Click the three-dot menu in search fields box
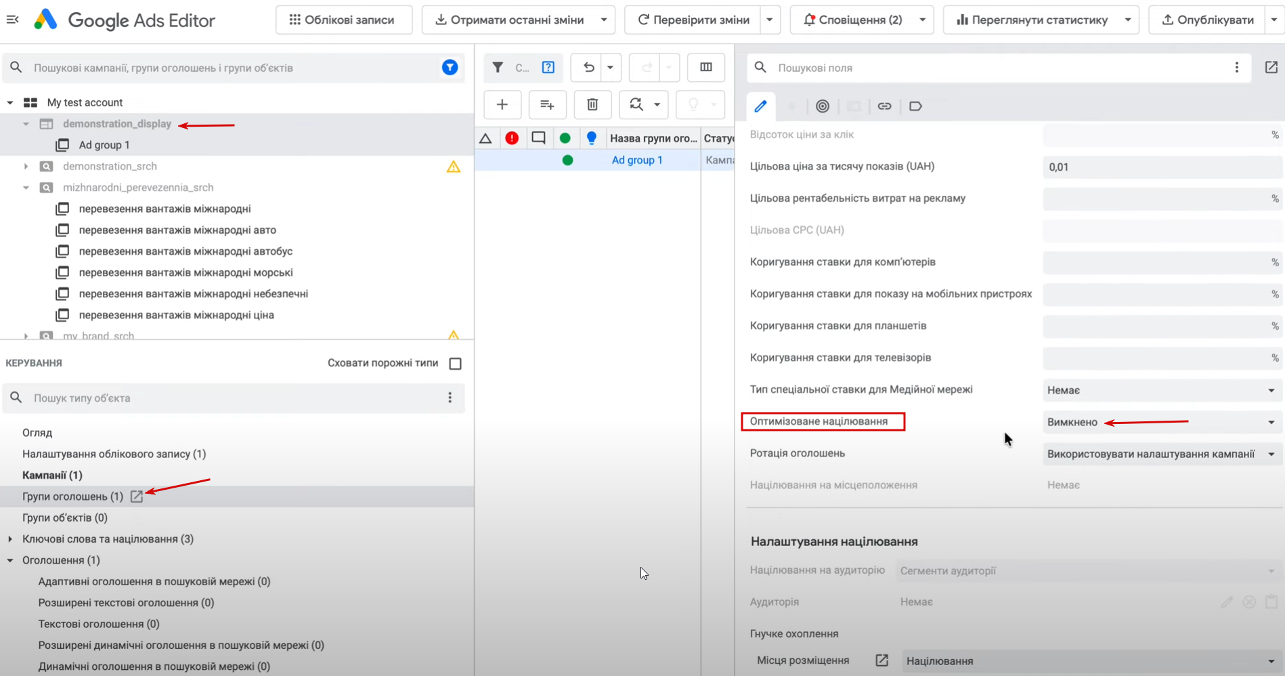The height and width of the screenshot is (676, 1285). pos(1237,67)
